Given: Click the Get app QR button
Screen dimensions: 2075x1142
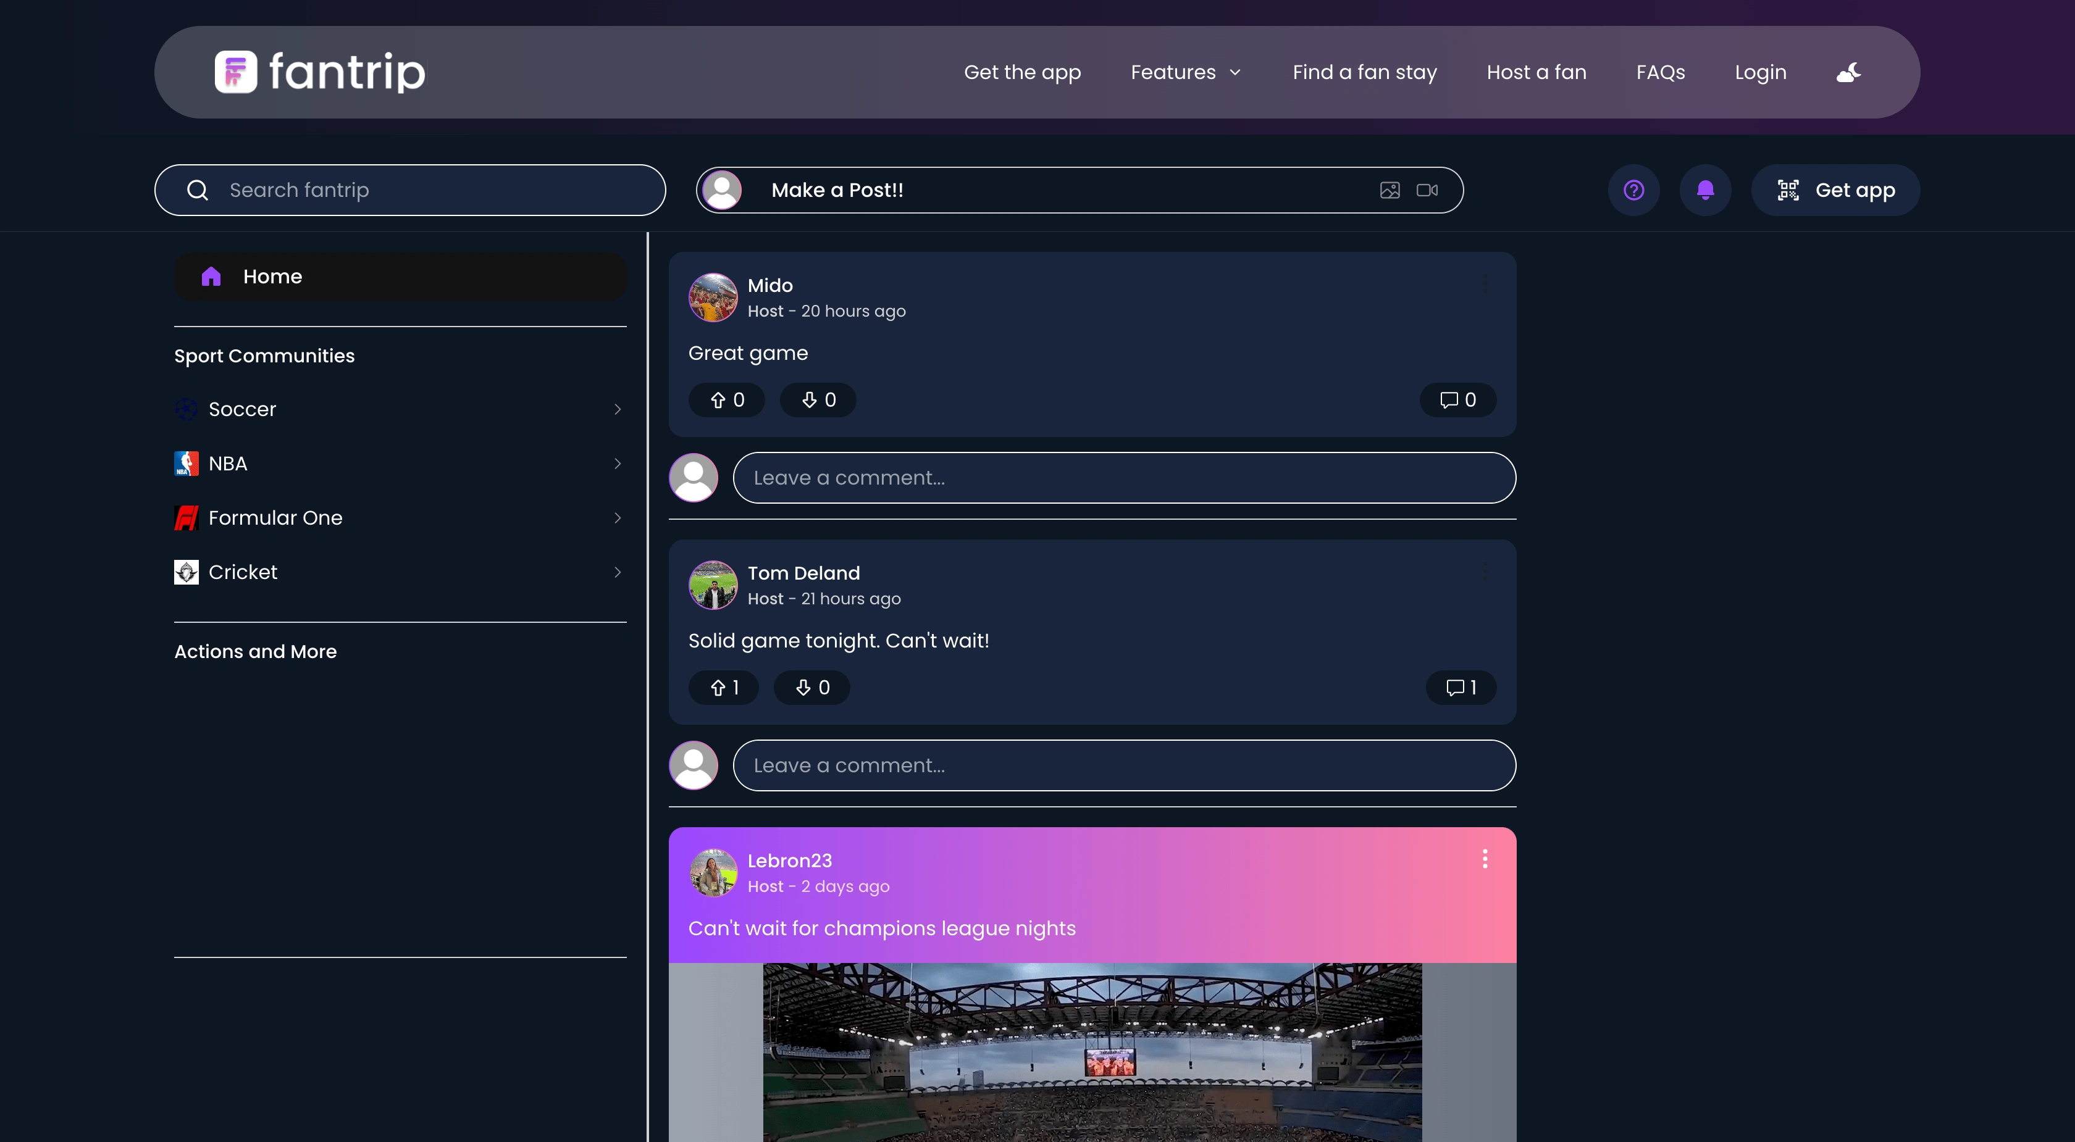Looking at the screenshot, I should click(1835, 190).
